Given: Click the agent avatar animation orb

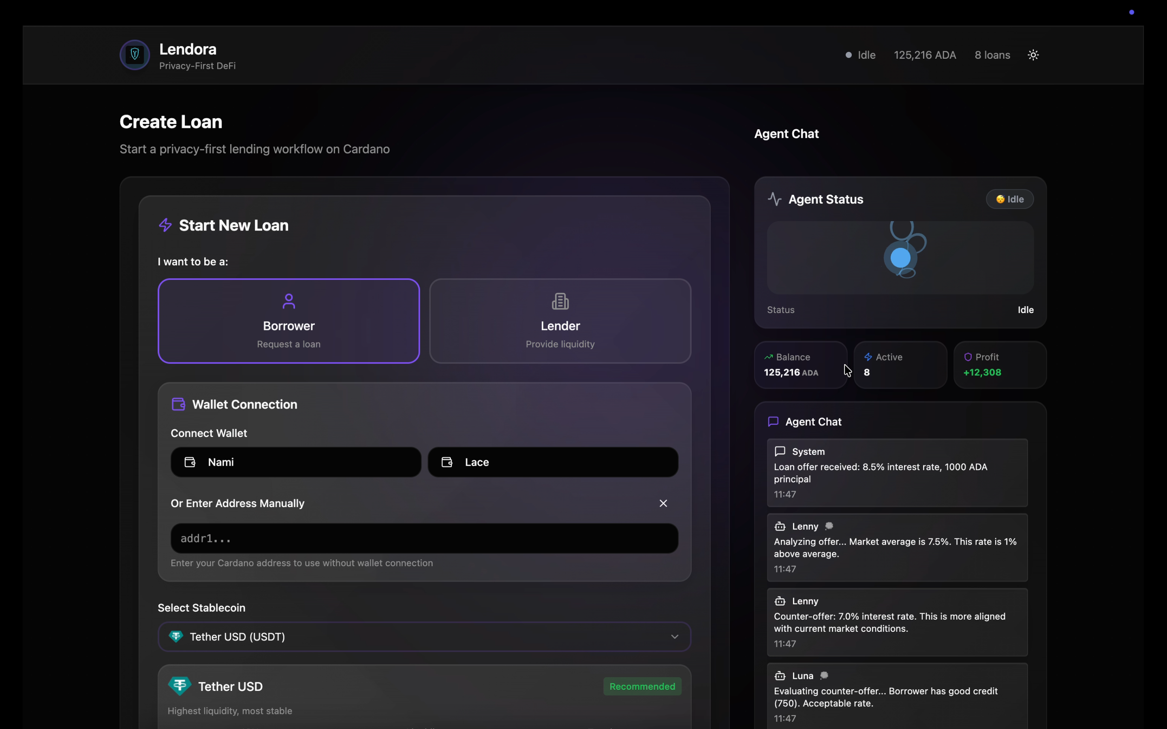Looking at the screenshot, I should pyautogui.click(x=900, y=258).
